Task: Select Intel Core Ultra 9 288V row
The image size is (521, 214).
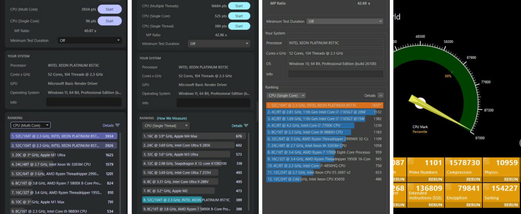Action: [x=194, y=182]
